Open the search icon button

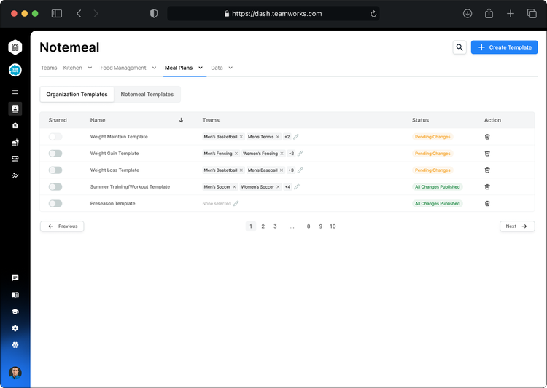tap(459, 47)
